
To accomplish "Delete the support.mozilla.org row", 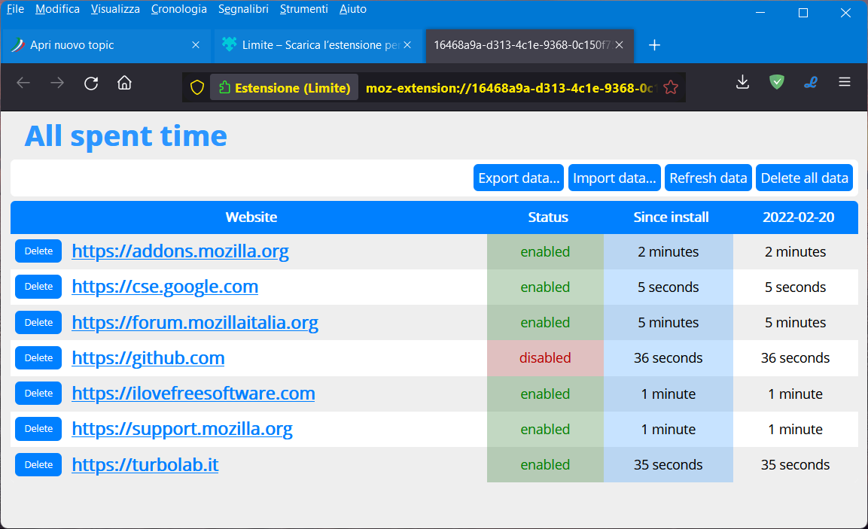I will pos(38,429).
